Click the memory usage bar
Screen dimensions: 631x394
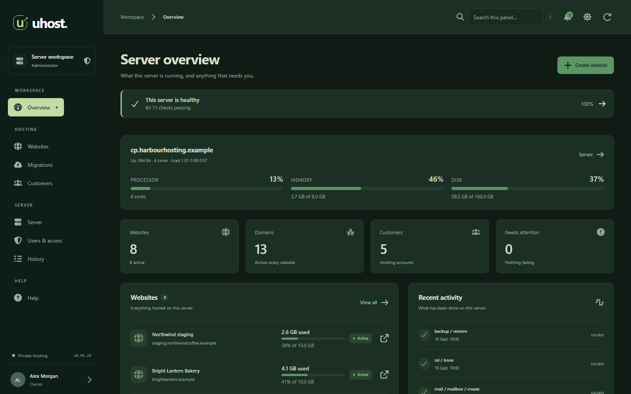pos(367,189)
